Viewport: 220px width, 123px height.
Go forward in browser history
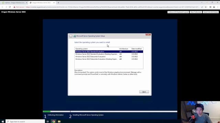(x=6, y=7)
